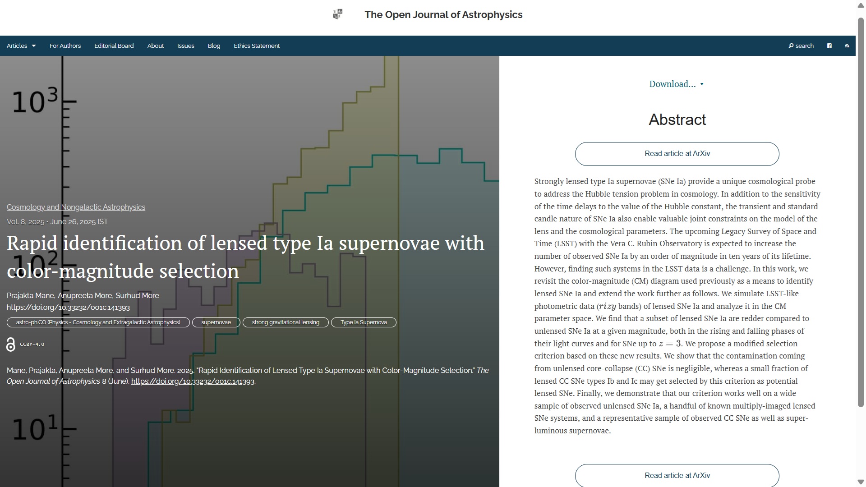Expand the Articles dropdown menu
The image size is (866, 487).
point(21,46)
